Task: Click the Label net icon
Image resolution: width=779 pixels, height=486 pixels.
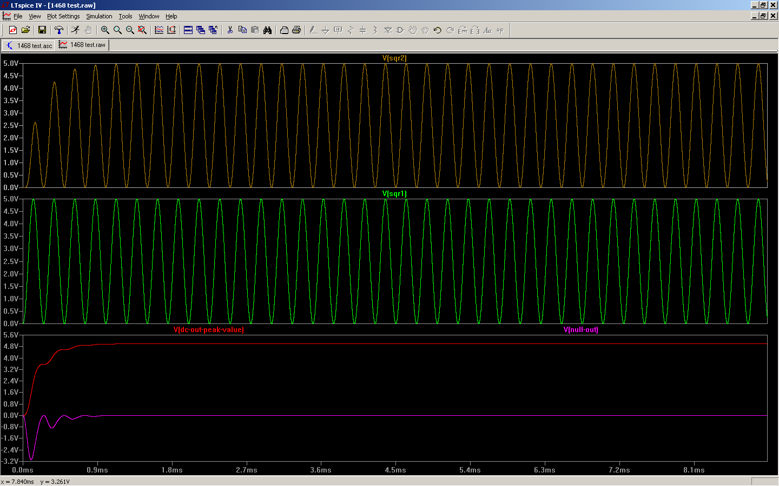Action: (x=338, y=30)
